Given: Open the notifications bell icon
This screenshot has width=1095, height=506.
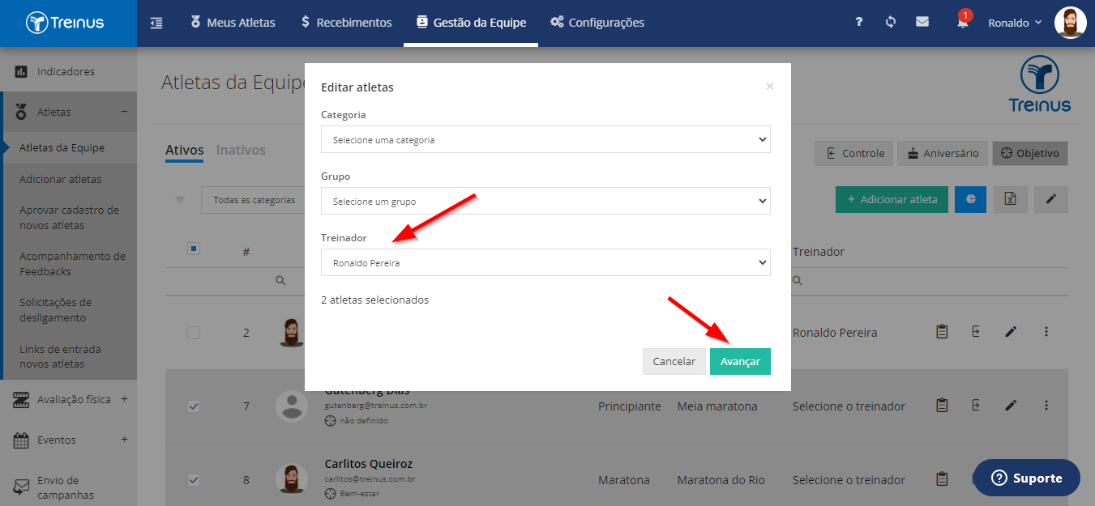Looking at the screenshot, I should click(x=963, y=23).
